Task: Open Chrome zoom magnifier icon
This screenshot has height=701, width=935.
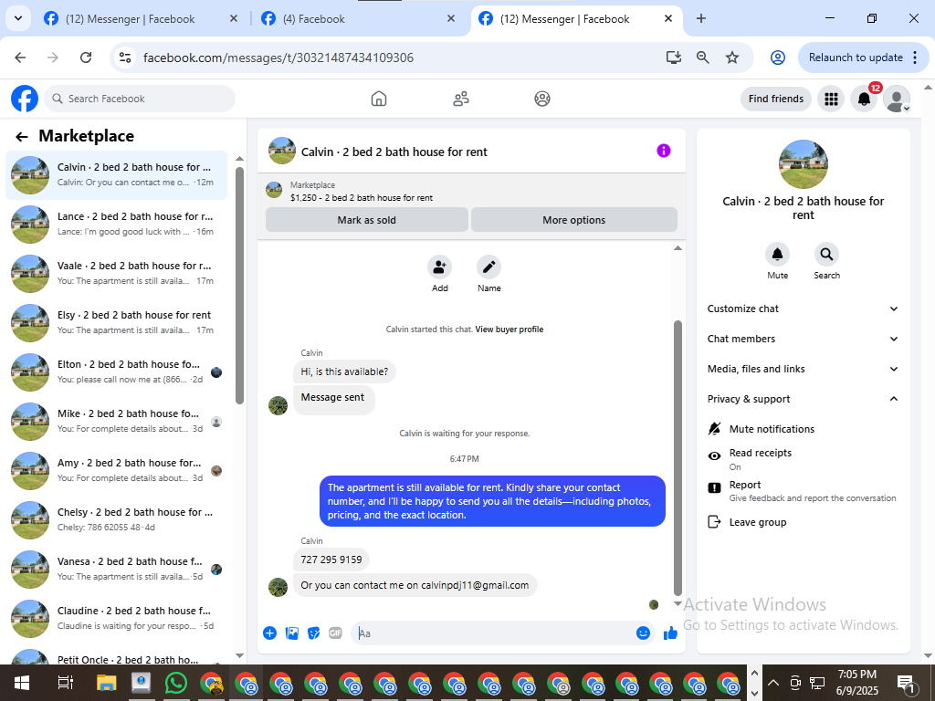Action: click(703, 58)
